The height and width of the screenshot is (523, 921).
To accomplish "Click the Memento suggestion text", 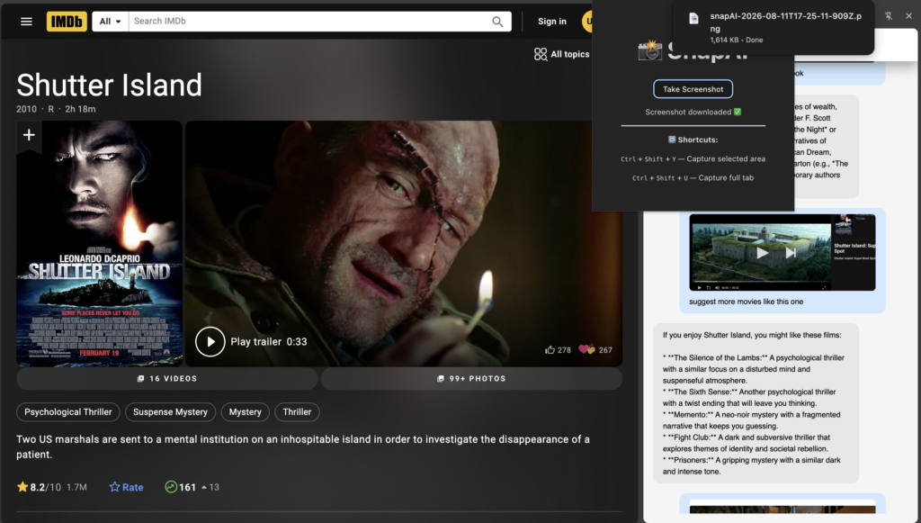I will 751,420.
